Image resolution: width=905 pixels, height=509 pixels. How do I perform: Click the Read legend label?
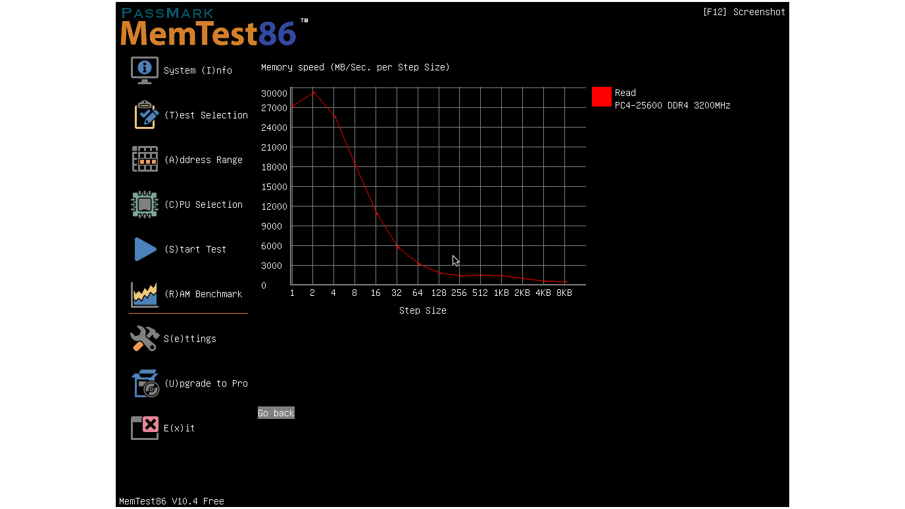point(625,93)
